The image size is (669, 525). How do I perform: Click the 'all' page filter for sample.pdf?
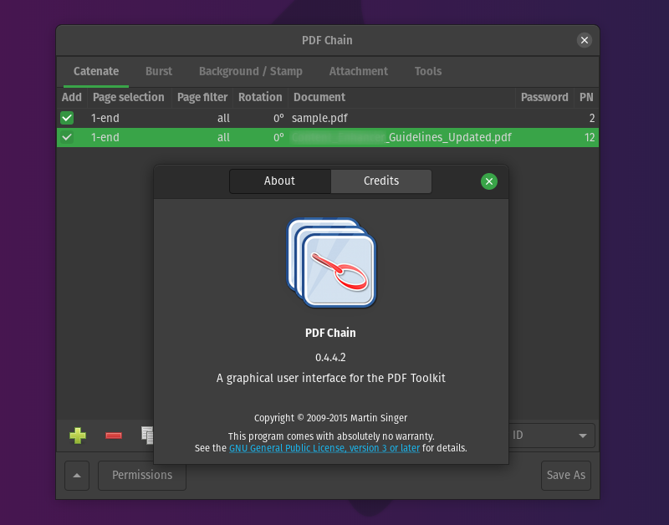point(223,118)
